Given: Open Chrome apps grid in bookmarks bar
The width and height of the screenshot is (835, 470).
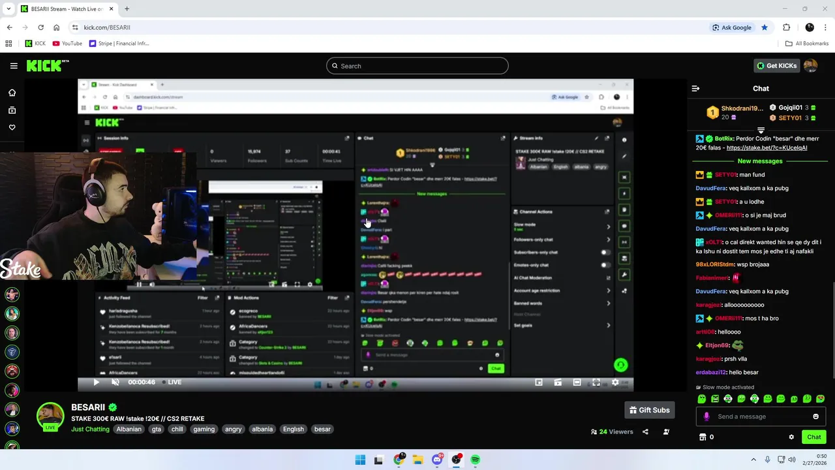Looking at the screenshot, I should click(8, 44).
